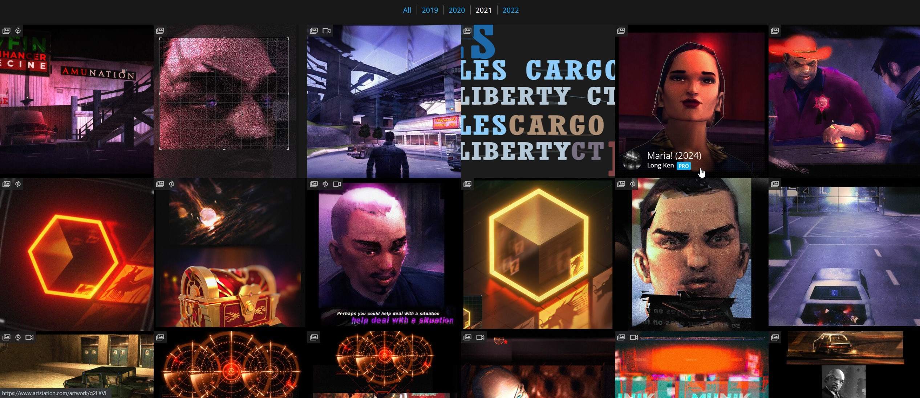Click the video camera icon on the purple-haired man artwork

337,184
